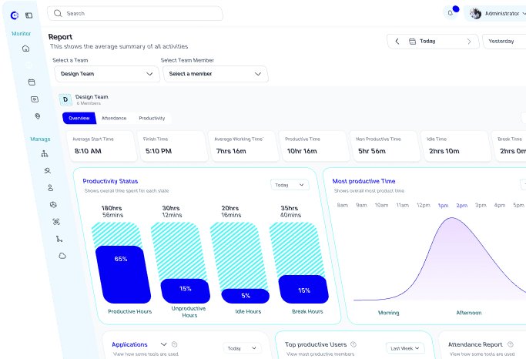
Task: Open the notification bell
Action: (451, 13)
